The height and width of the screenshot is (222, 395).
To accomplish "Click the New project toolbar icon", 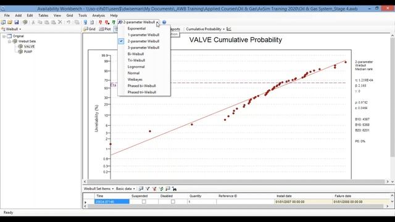I will point(3,22).
